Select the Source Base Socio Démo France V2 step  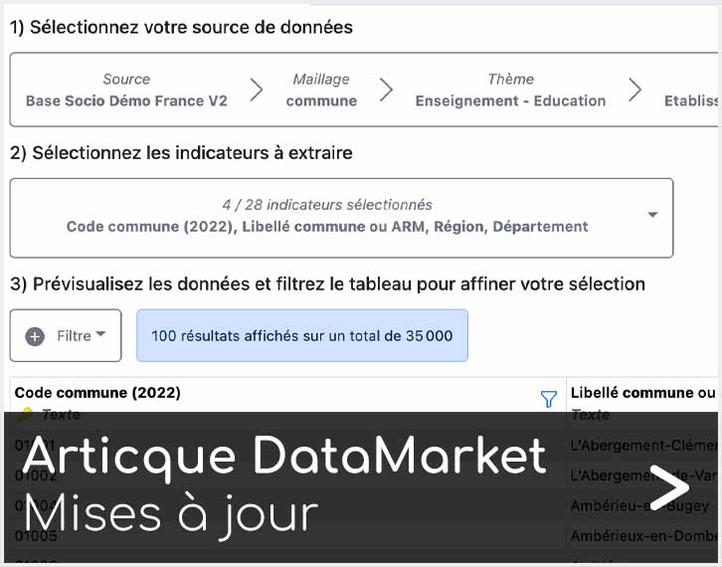point(126,91)
